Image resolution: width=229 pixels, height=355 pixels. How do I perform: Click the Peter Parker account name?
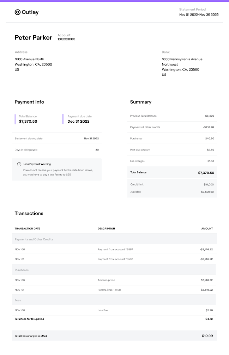click(x=33, y=38)
